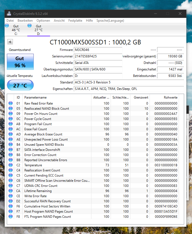Click the Firmware field M3CR046
The height and width of the screenshot is (234, 192).
click(98, 50)
